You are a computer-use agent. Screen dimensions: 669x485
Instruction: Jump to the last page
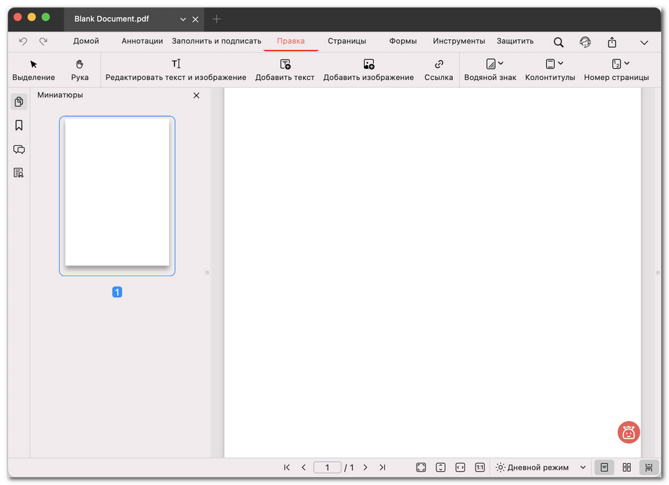382,467
